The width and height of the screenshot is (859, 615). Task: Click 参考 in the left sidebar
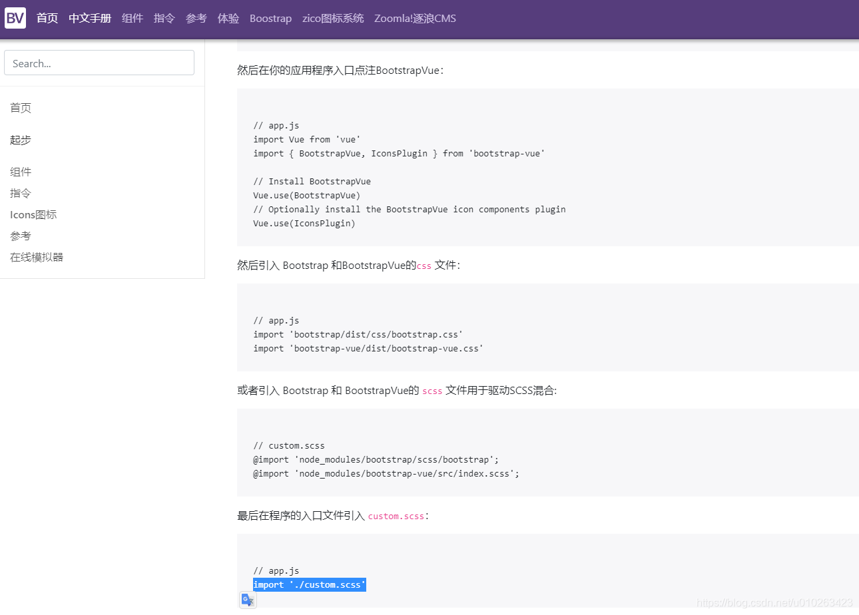coord(20,236)
